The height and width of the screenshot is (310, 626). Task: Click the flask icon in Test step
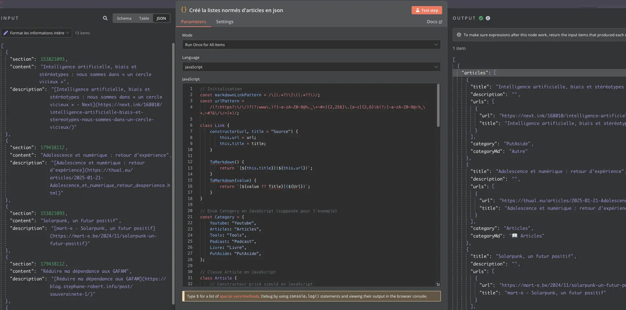click(x=417, y=10)
